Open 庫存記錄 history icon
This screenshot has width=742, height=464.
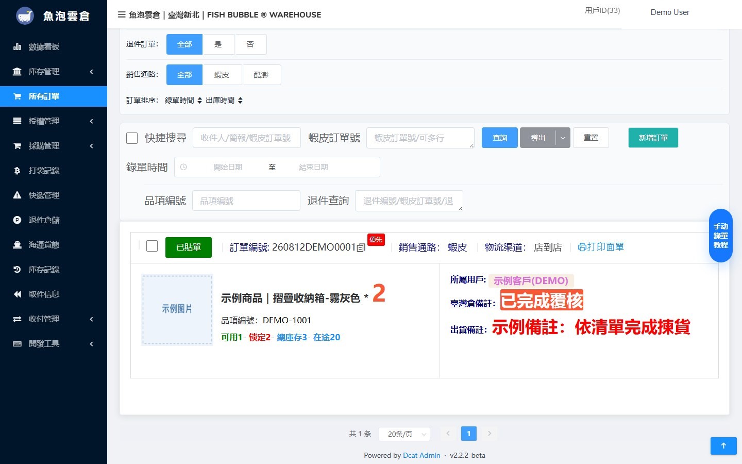coord(17,270)
